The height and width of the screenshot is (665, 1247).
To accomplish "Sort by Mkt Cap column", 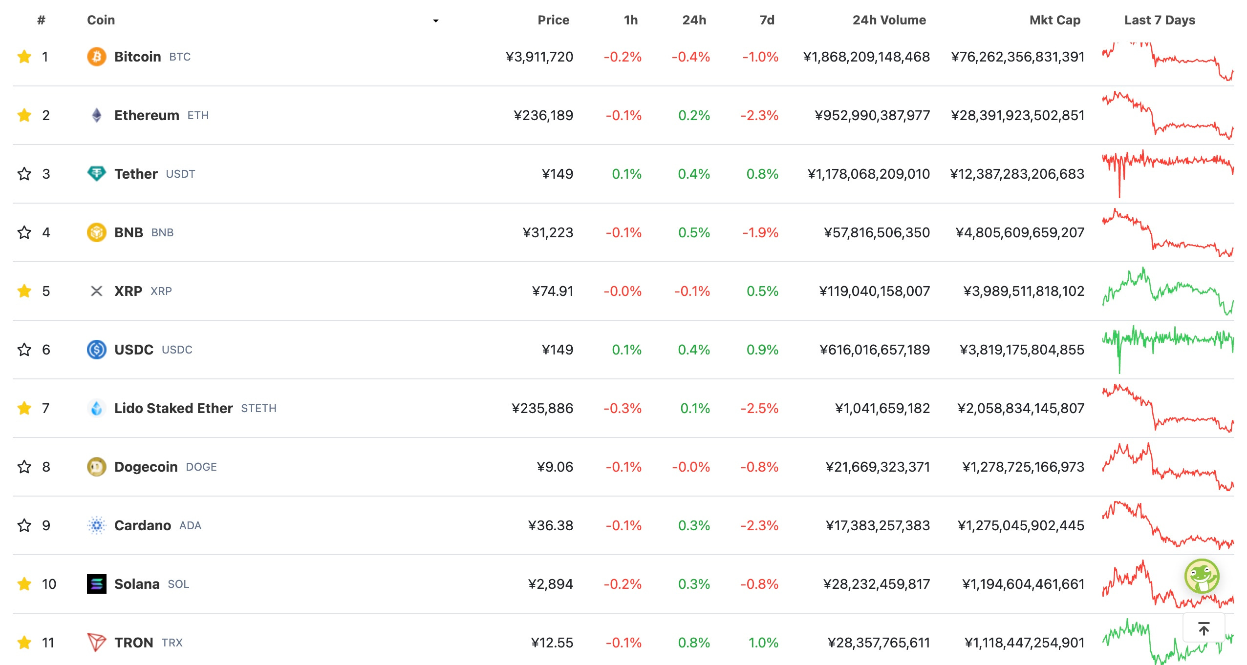I will pos(1055,20).
